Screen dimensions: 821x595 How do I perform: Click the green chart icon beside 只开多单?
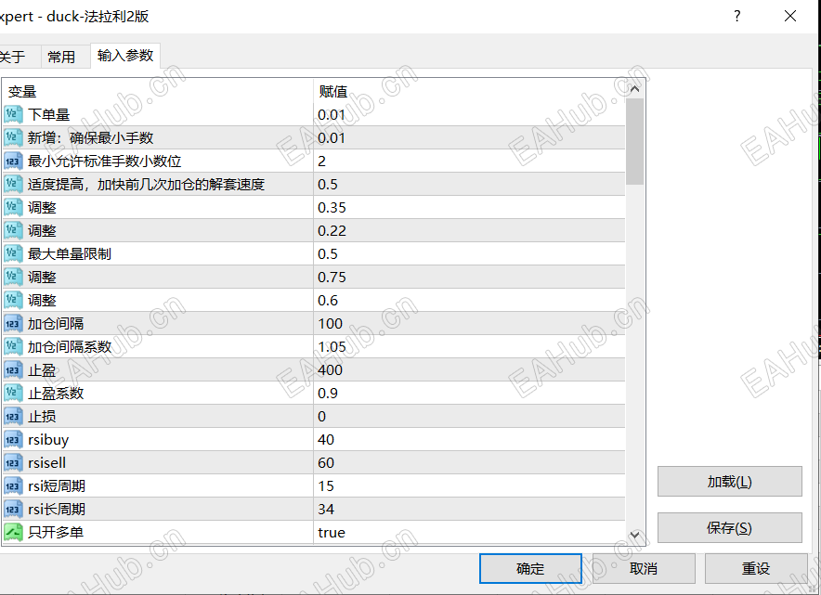click(13, 531)
